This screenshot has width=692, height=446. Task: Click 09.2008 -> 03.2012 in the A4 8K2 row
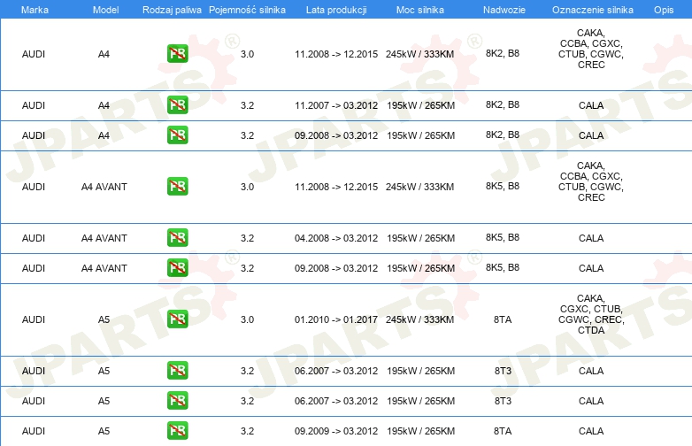coord(336,135)
